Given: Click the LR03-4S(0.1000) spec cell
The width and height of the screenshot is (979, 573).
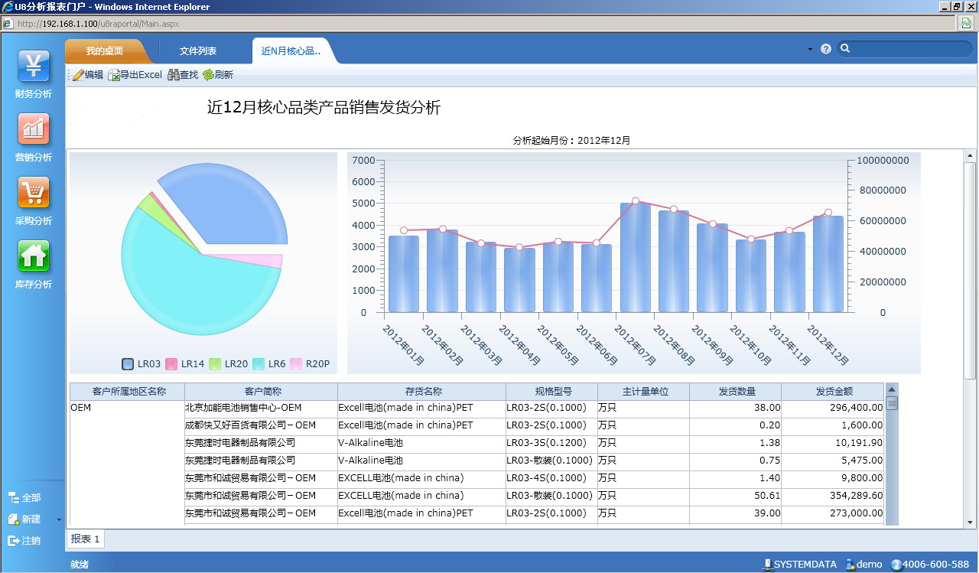Looking at the screenshot, I should click(551, 479).
